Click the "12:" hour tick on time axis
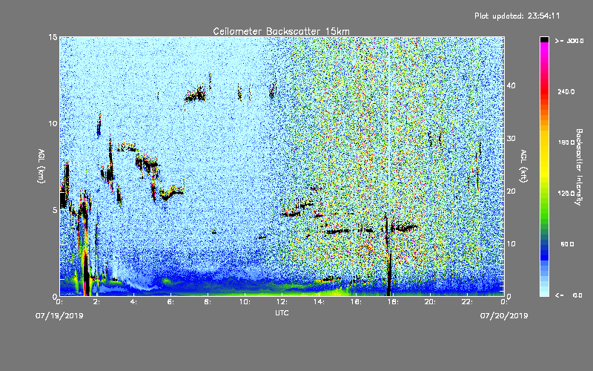 (282, 302)
